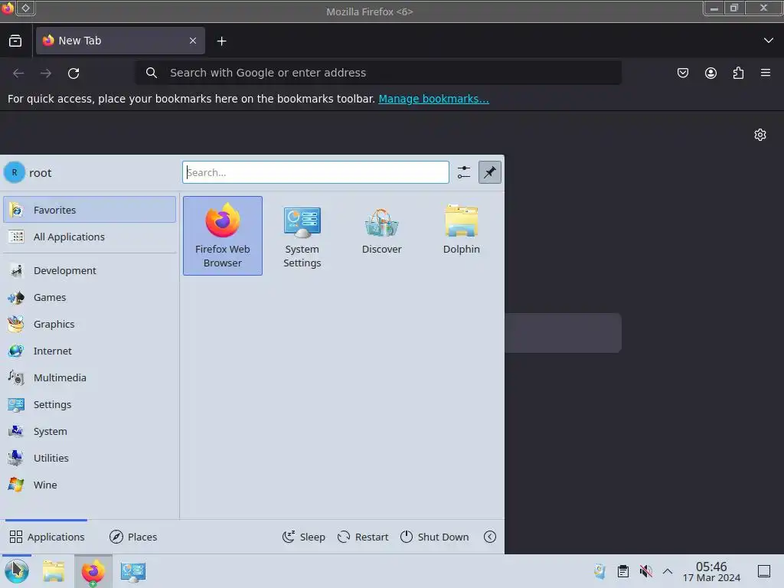Switch to Applications tab in launcher
This screenshot has height=588, width=784.
pyautogui.click(x=47, y=537)
